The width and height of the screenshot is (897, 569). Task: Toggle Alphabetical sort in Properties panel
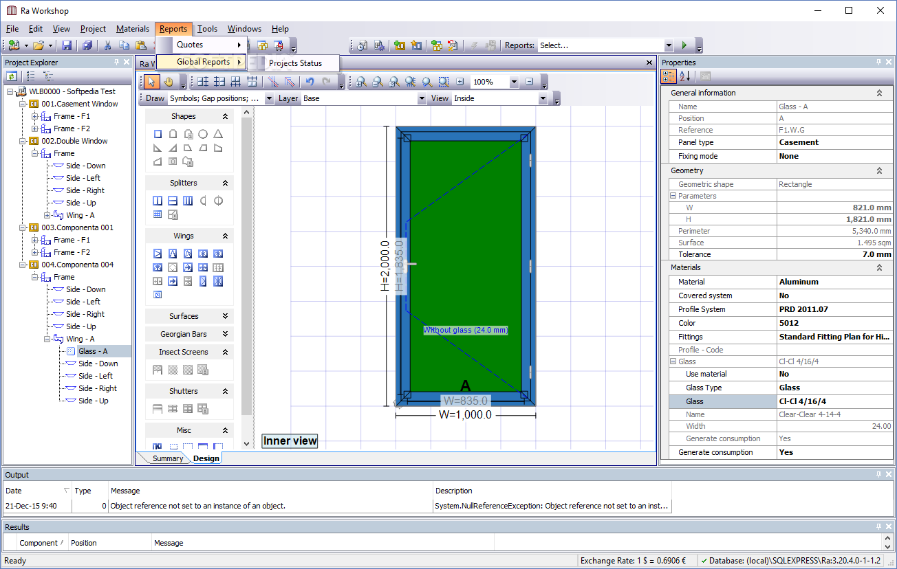[x=684, y=76]
